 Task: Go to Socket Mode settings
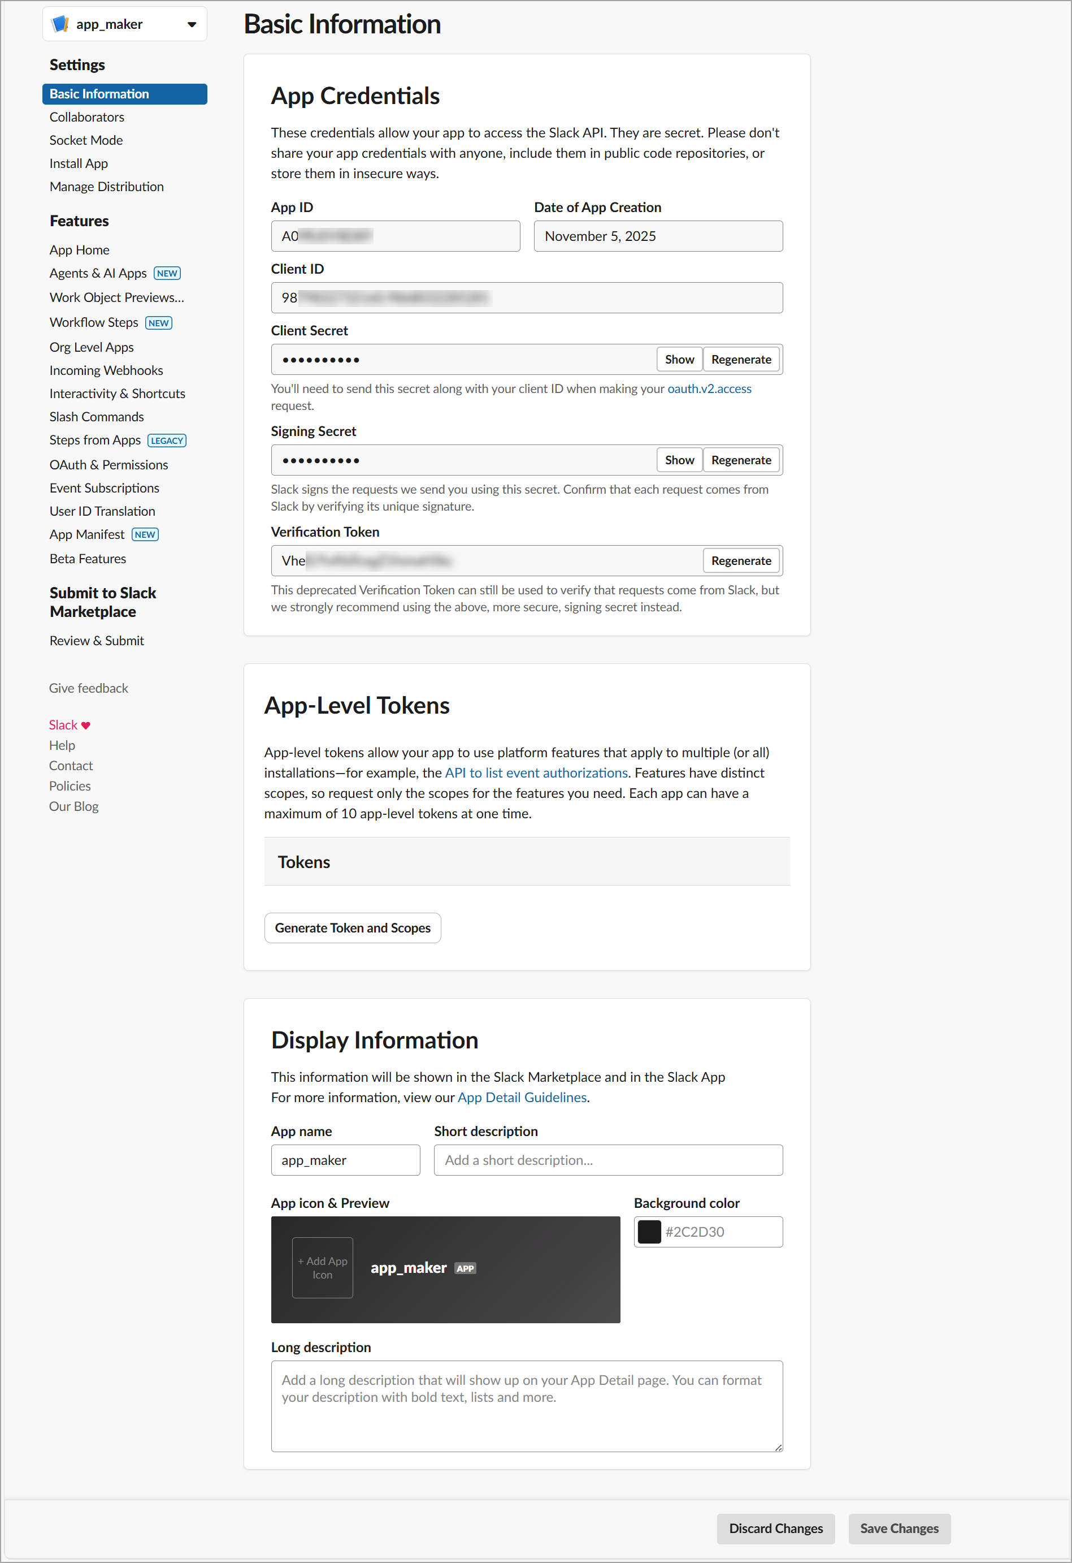(x=86, y=140)
